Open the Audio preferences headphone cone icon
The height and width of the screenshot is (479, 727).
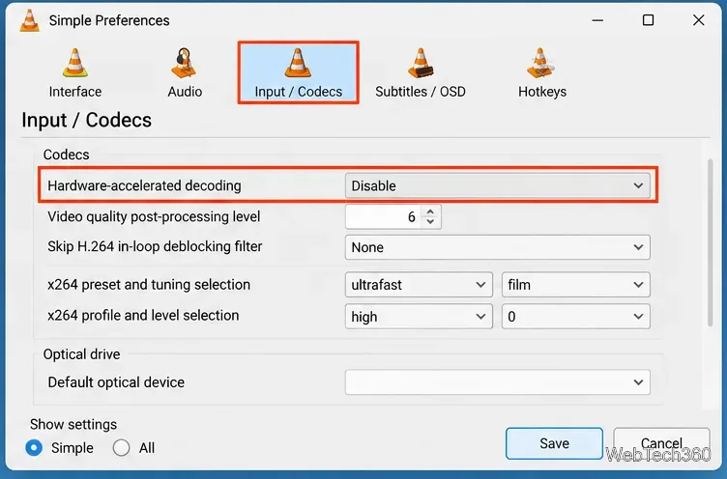click(184, 63)
